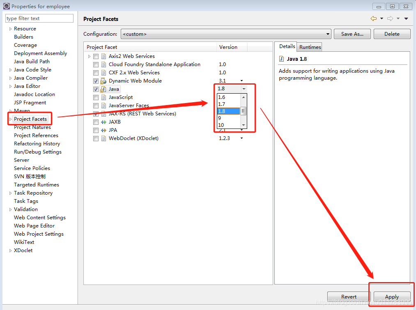Screen dimensions: 416x310
Task: Click the Version column header
Action: (x=232, y=47)
